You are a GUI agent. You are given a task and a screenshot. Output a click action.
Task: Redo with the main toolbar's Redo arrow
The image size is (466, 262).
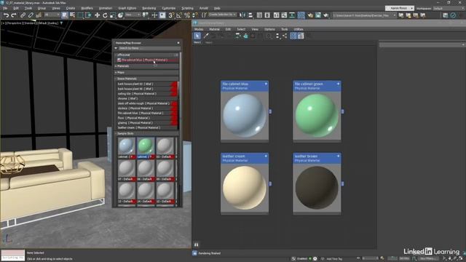point(13,15)
